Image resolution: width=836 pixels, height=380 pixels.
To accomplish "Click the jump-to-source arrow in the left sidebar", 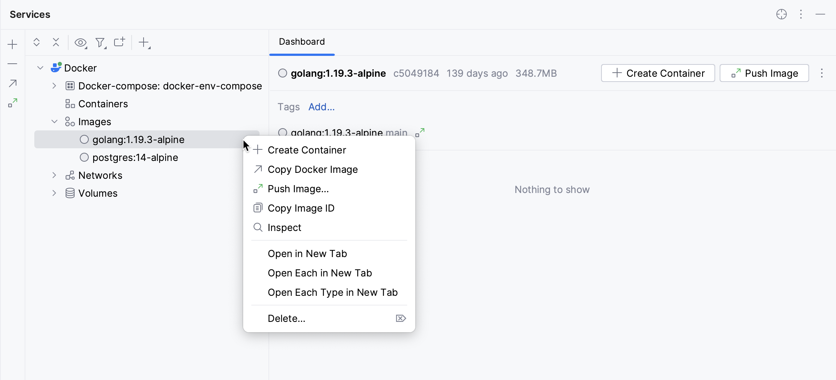I will pos(12,83).
